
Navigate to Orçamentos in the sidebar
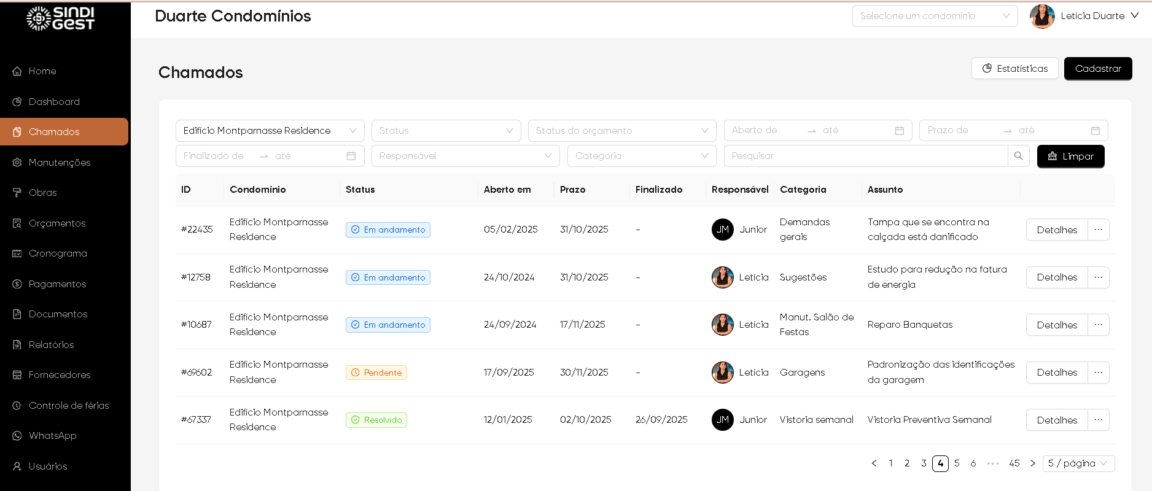click(x=57, y=223)
